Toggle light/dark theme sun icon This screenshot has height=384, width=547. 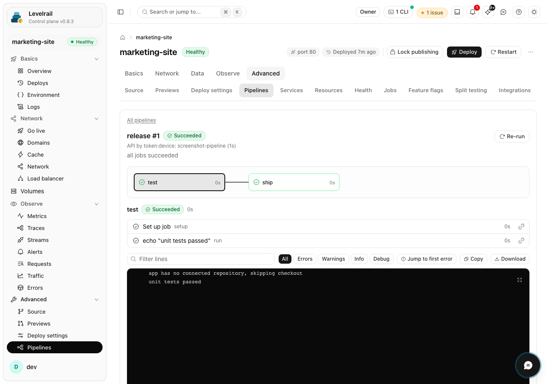coord(534,12)
